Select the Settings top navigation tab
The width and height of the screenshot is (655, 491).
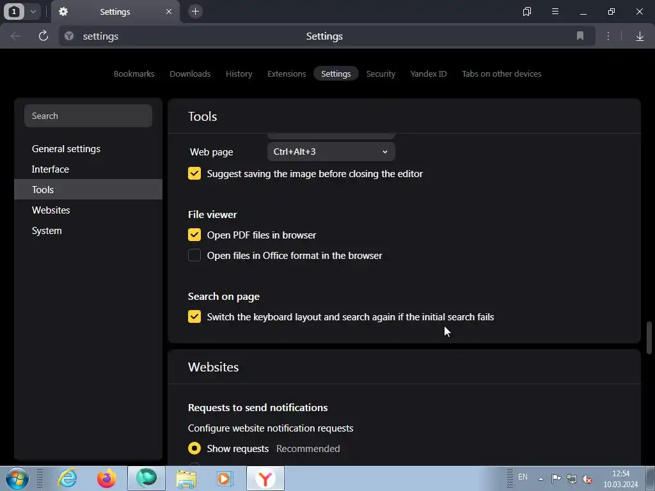coord(336,74)
